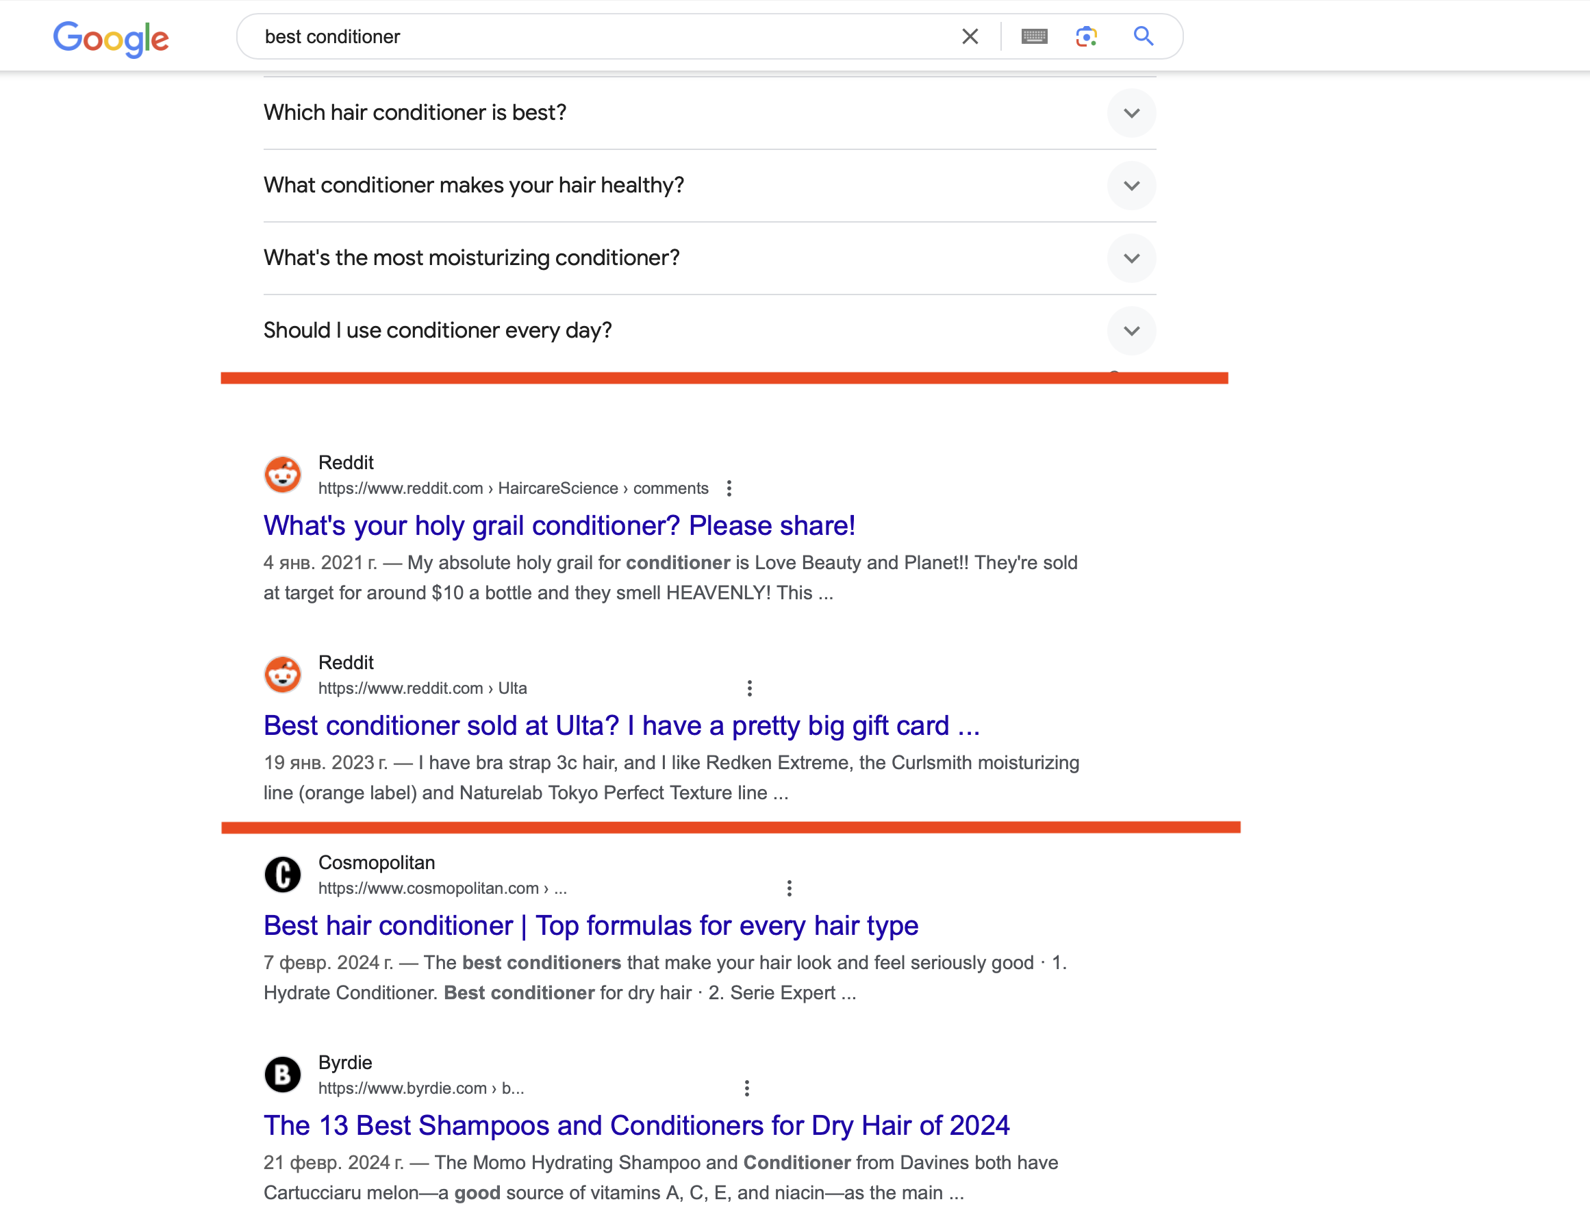The width and height of the screenshot is (1590, 1228).
Task: Search by image with Google Lens icon
Action: [x=1086, y=36]
